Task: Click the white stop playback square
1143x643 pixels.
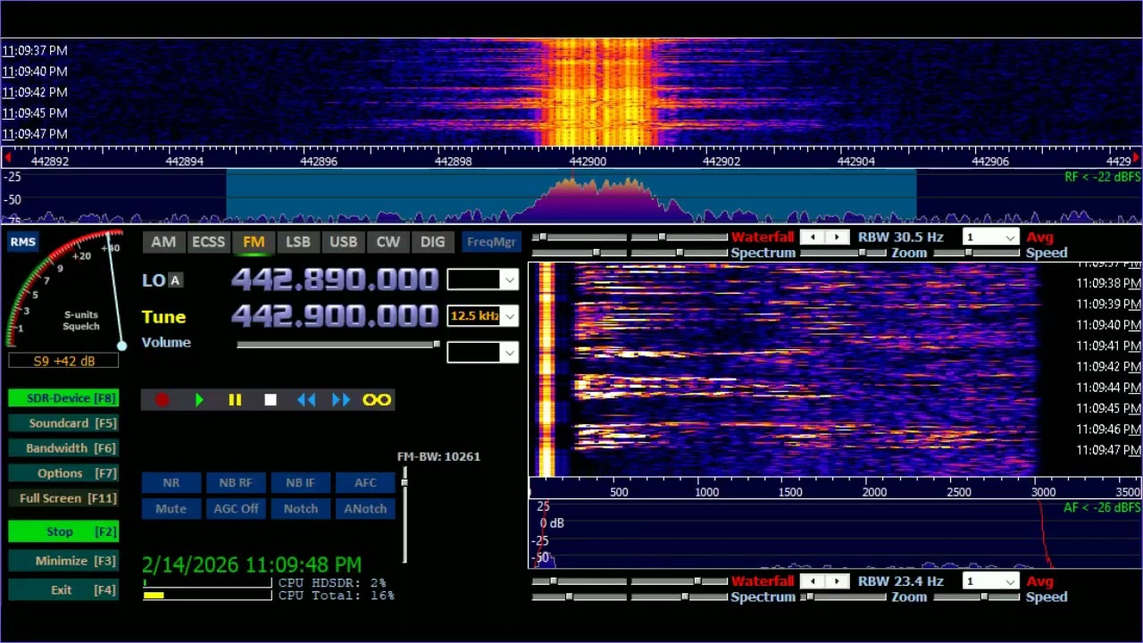Action: [x=271, y=400]
